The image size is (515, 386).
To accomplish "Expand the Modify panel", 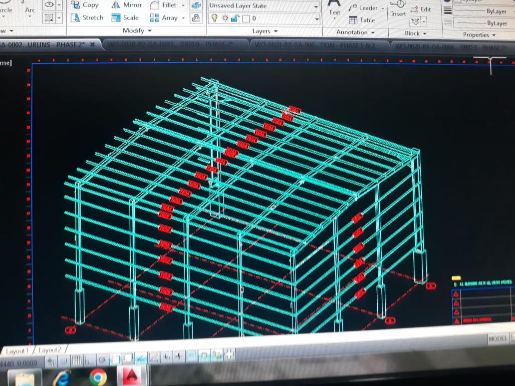I will tap(137, 30).
